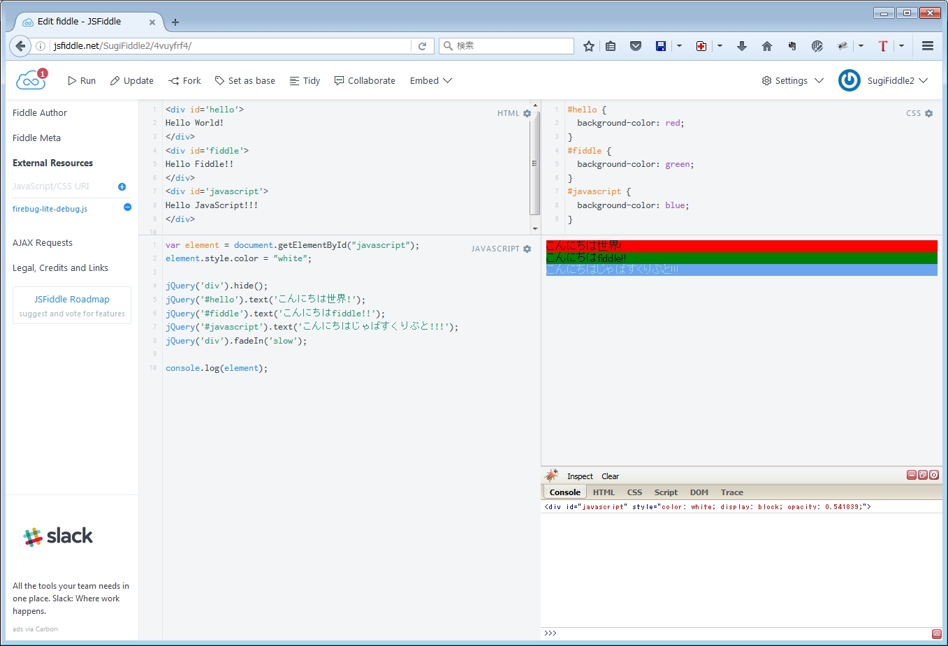Open the JavaScript panel gear settings
This screenshot has width=948, height=646.
point(527,249)
